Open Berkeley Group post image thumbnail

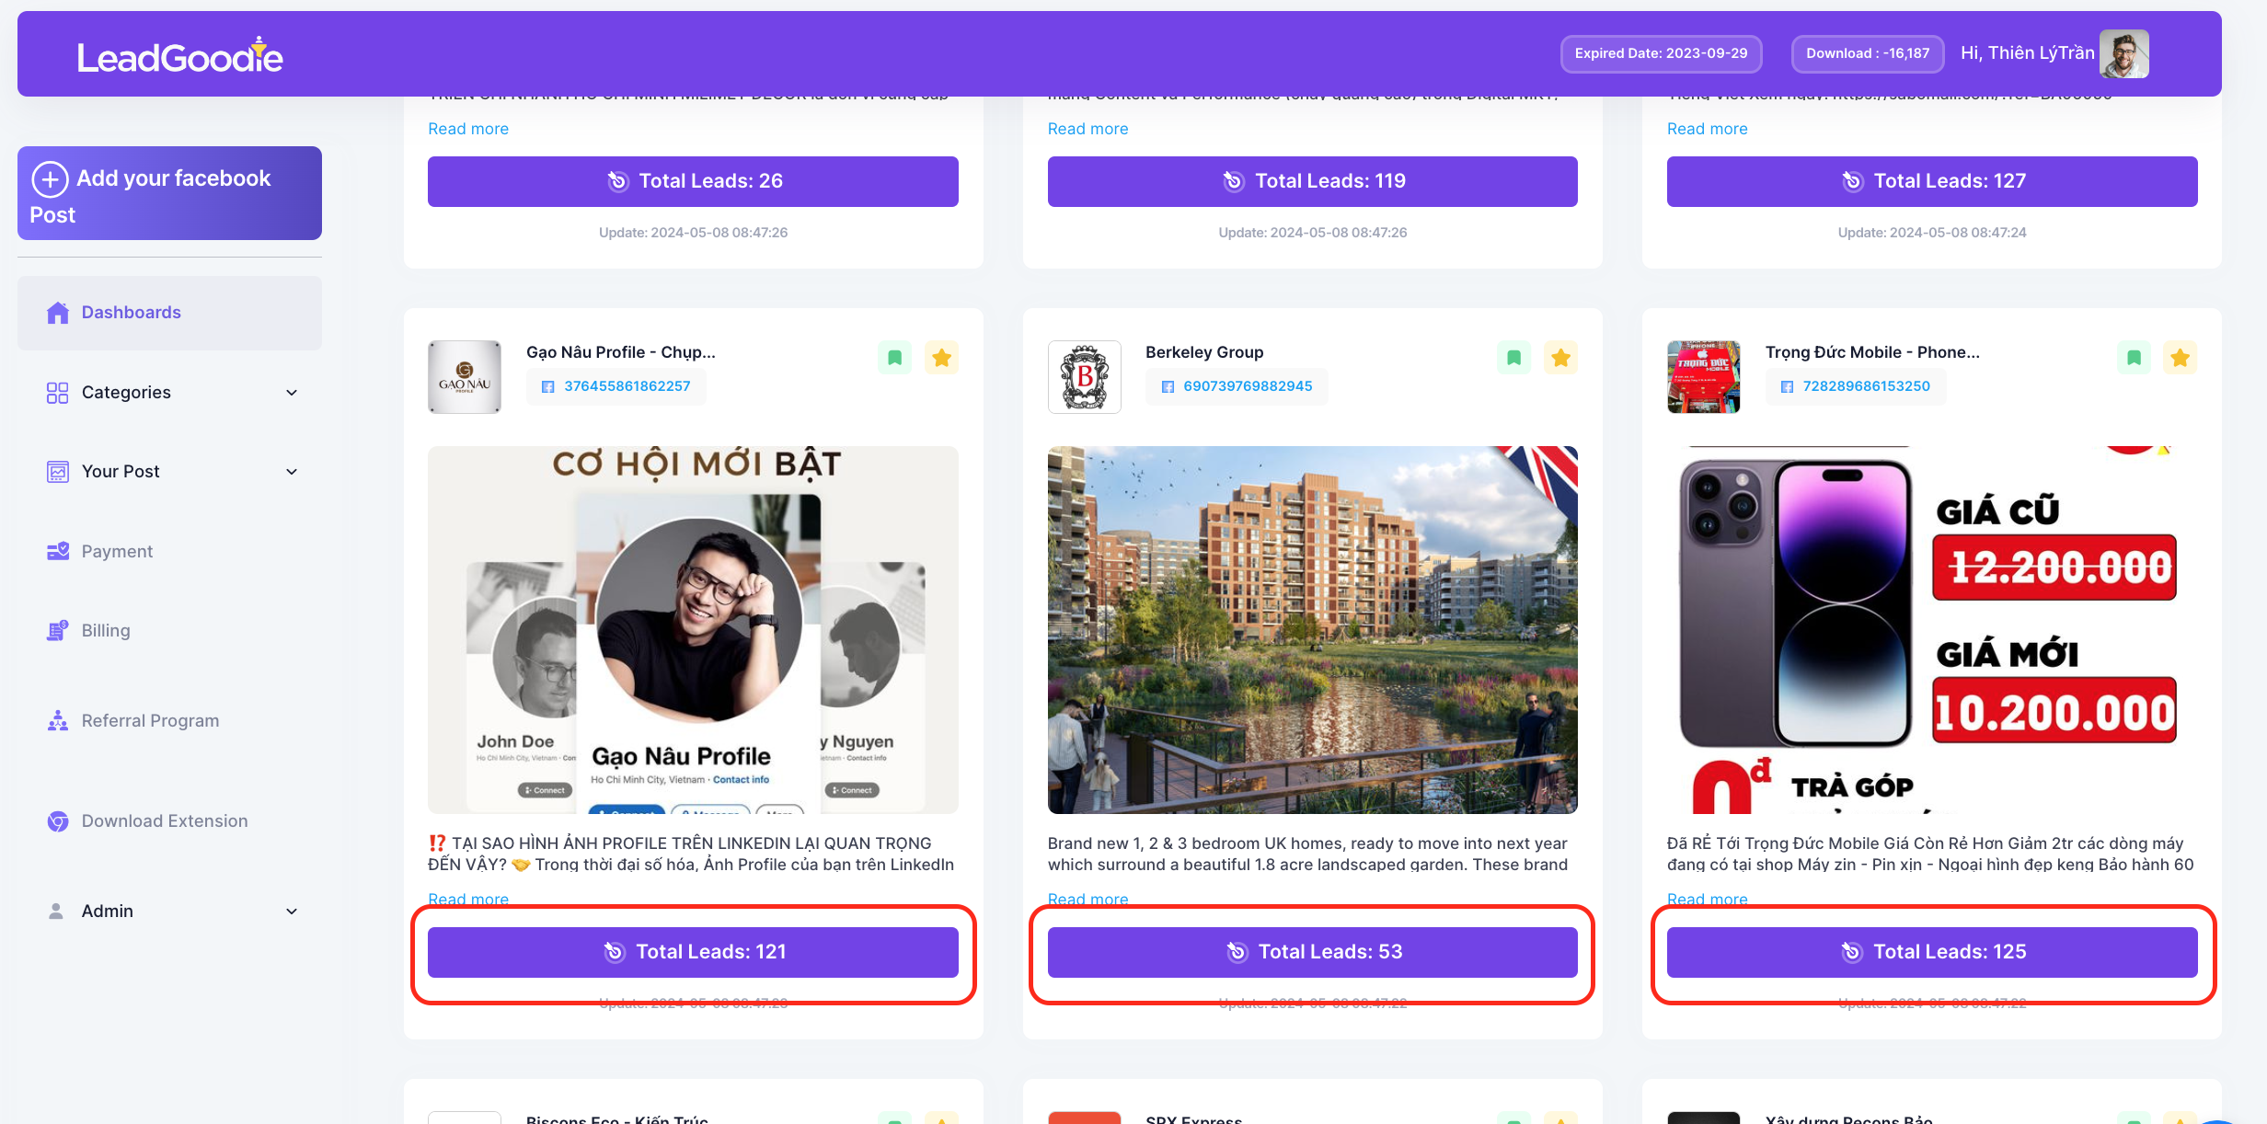point(1312,630)
